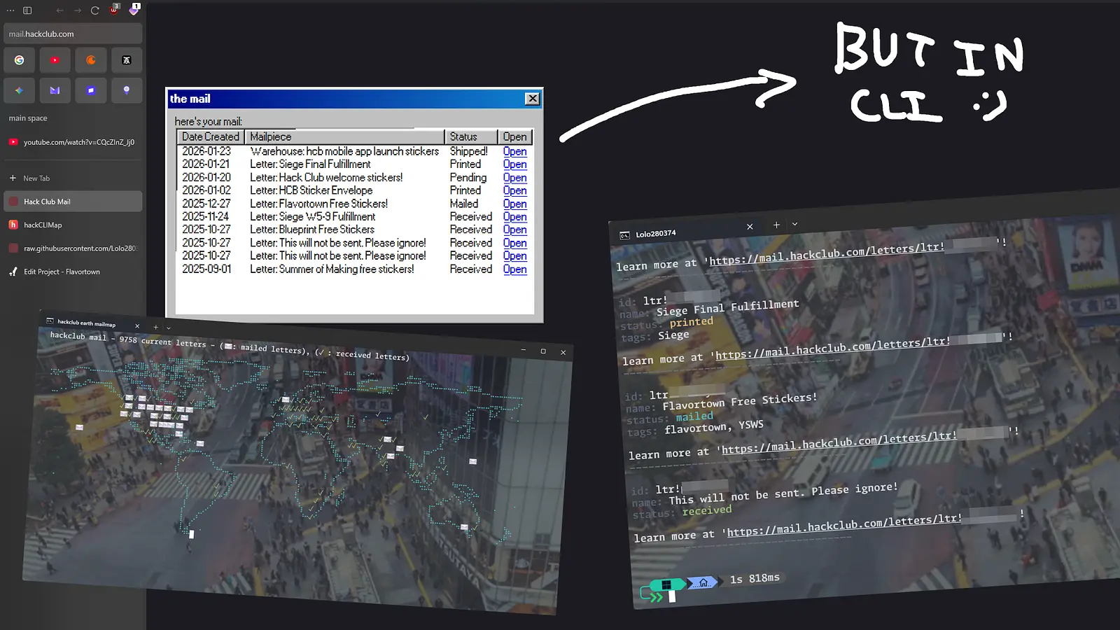
Task: Click the split view icon in browser toolbar
Action: click(26, 10)
